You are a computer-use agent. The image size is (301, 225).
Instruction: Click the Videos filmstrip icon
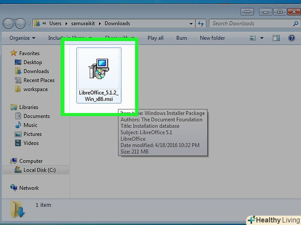18,143
